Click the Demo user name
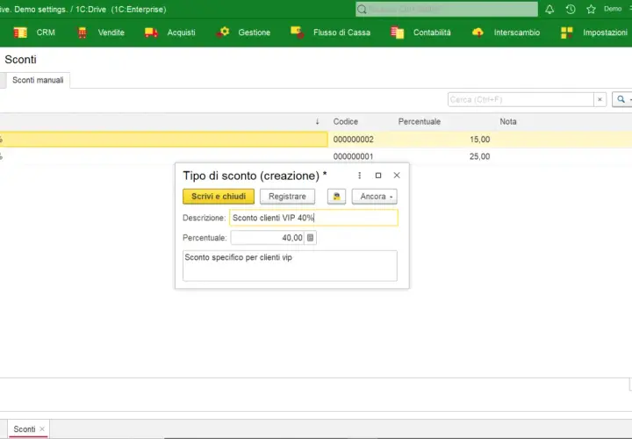The height and width of the screenshot is (439, 632). click(x=613, y=9)
